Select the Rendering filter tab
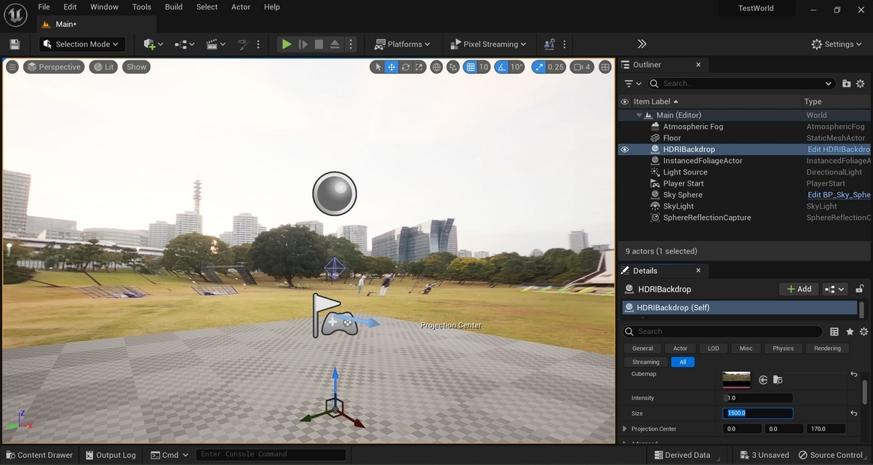Viewport: 873px width, 465px height. 827,349
